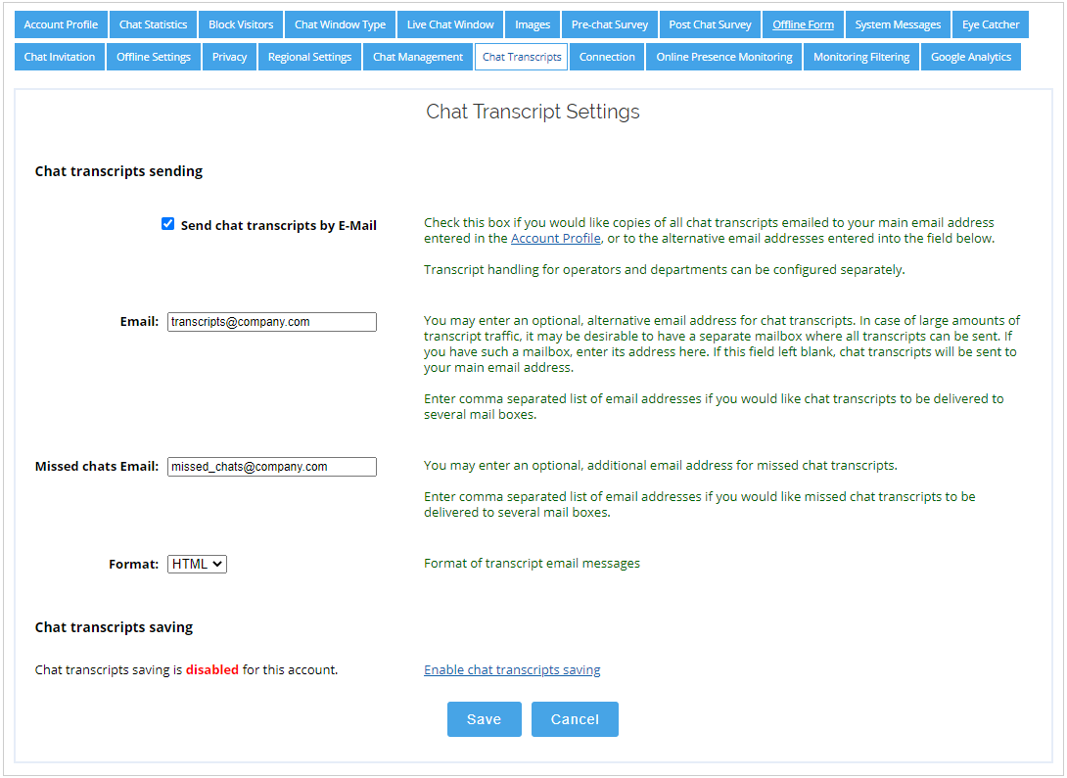The height and width of the screenshot is (778, 1067).
Task: Open the Google Analytics tab
Action: click(970, 57)
